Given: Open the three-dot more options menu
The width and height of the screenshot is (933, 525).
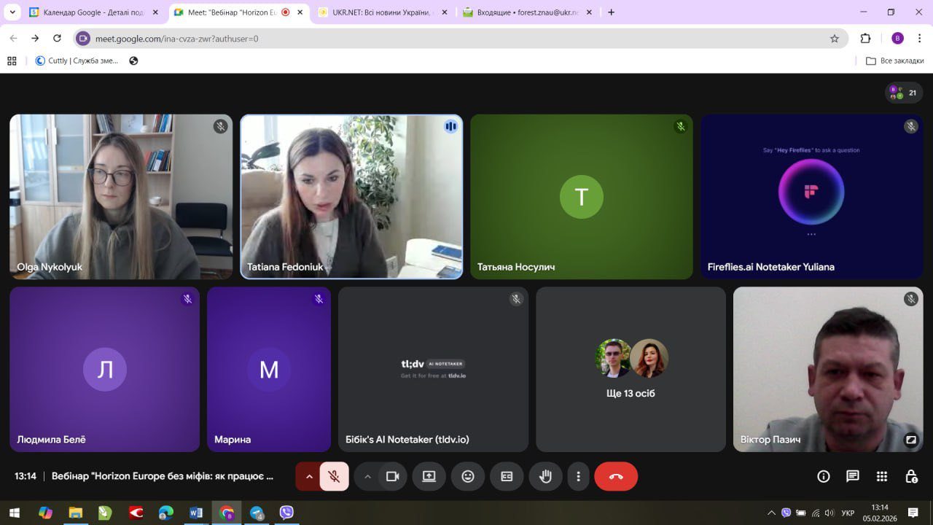Looking at the screenshot, I should pyautogui.click(x=578, y=477).
